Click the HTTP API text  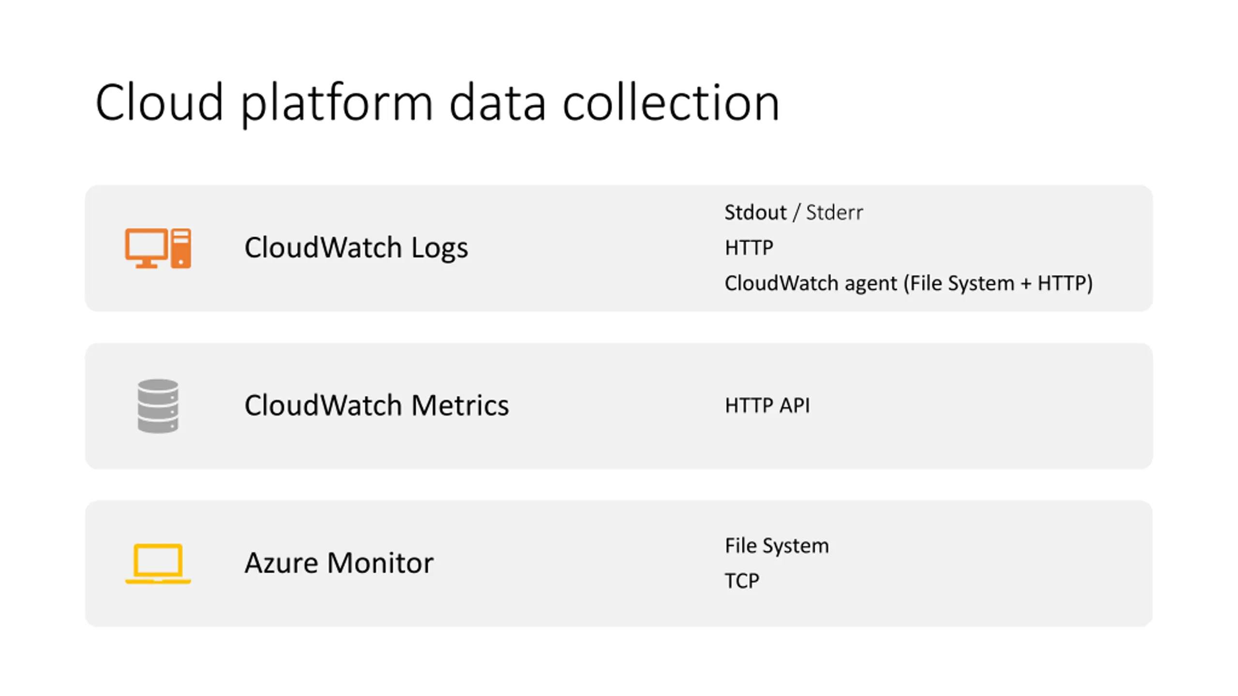click(x=767, y=406)
